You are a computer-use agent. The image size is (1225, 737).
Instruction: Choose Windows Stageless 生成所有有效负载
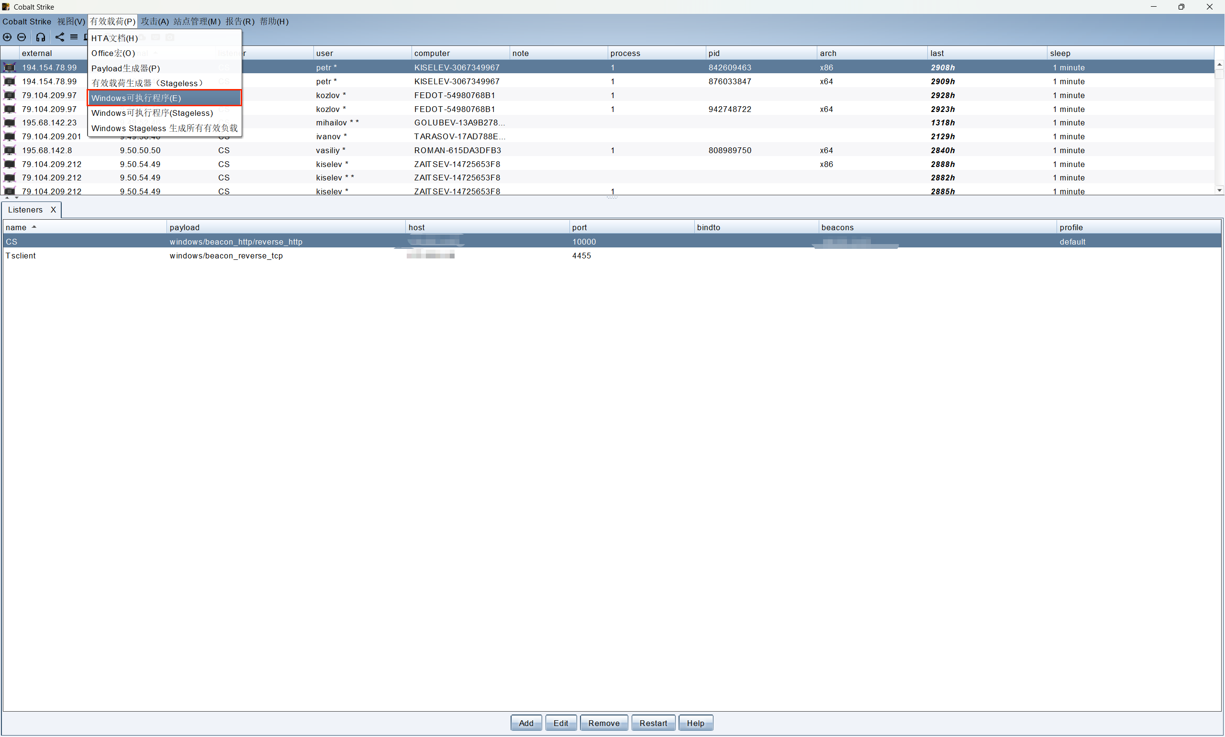tap(164, 128)
